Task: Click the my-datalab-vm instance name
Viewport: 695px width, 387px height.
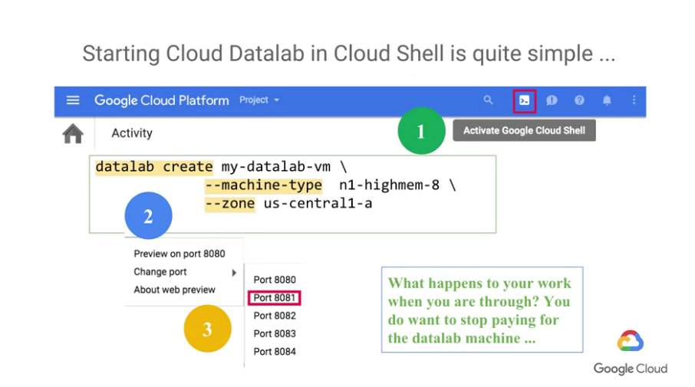Action: pyautogui.click(x=275, y=167)
